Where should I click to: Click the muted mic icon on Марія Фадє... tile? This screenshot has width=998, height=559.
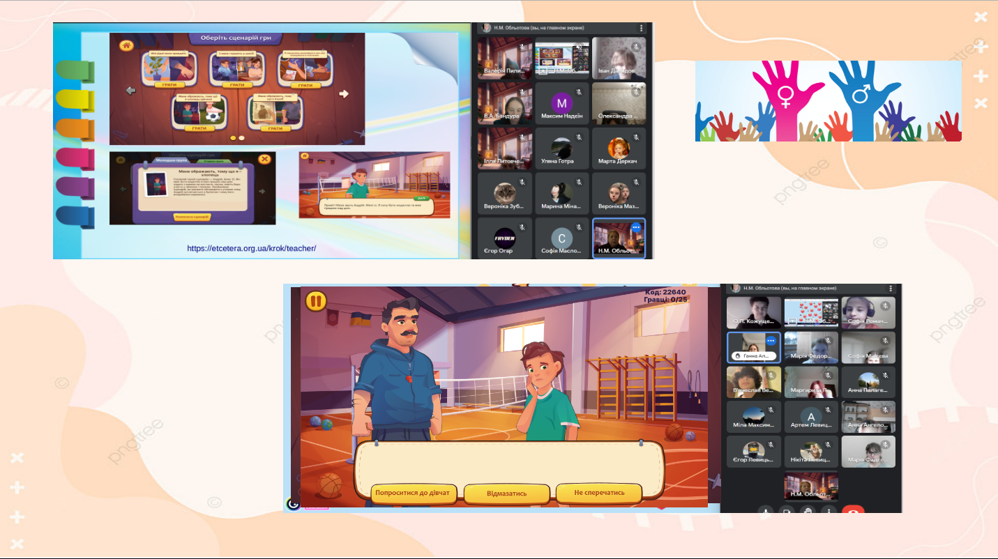click(x=885, y=444)
